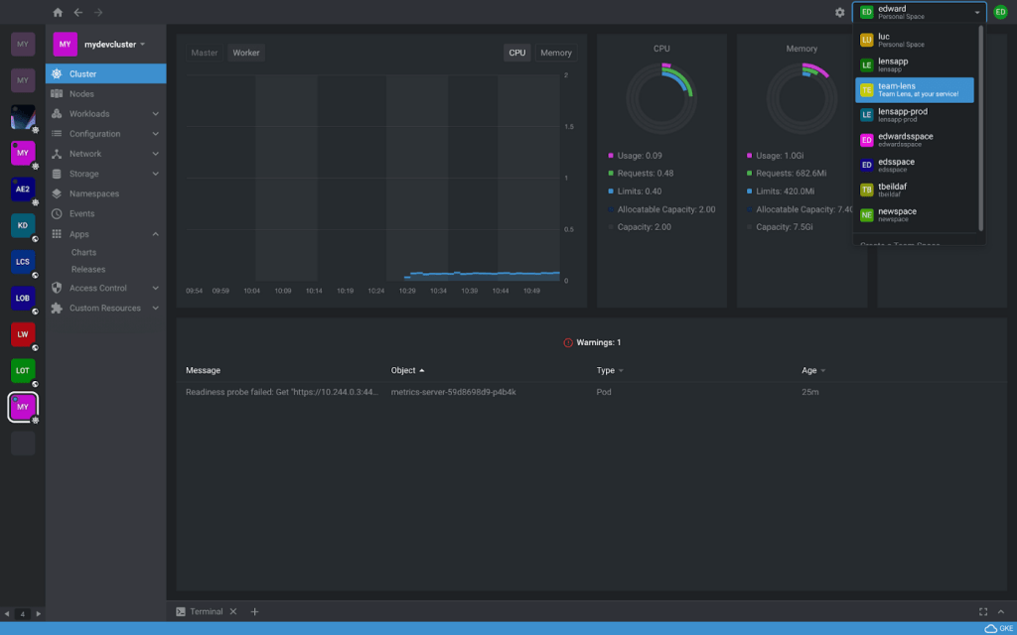
Task: Switch to the team-lens space
Action: pyautogui.click(x=915, y=90)
